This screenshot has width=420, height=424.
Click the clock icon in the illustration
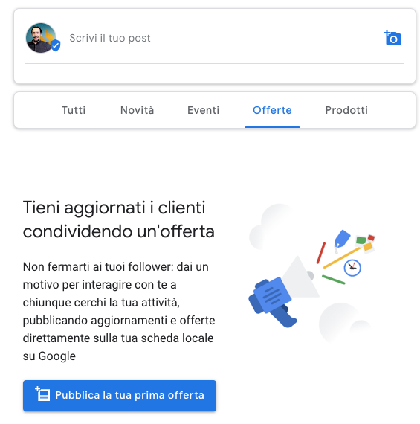coord(352,268)
